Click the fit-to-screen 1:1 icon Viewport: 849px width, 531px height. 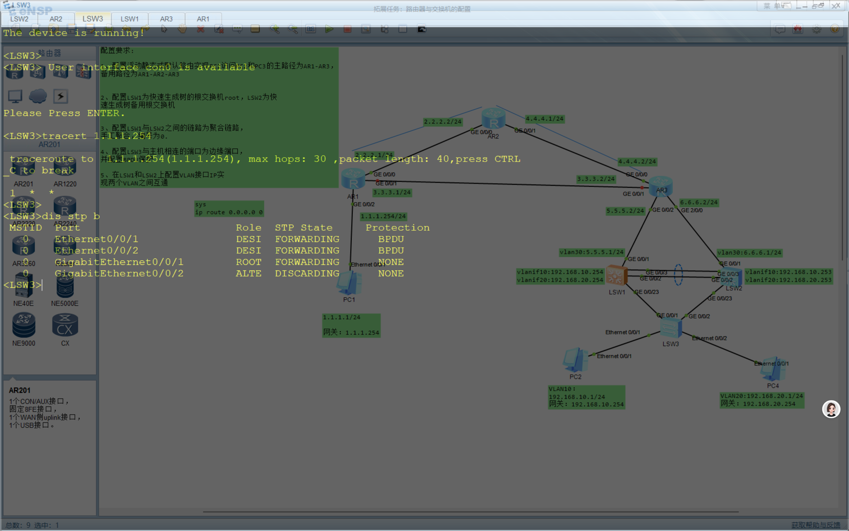pyautogui.click(x=310, y=29)
